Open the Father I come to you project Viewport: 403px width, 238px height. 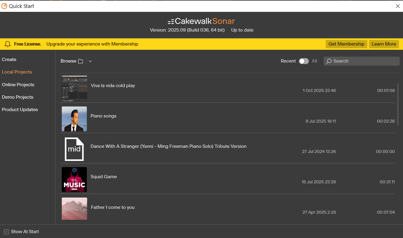(113, 207)
